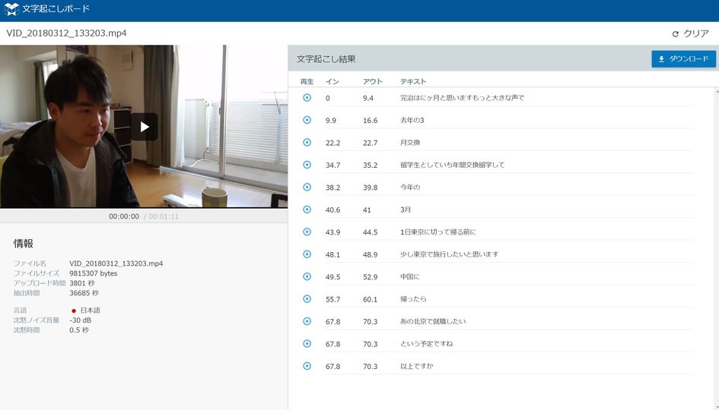
Task: Play the segment starting at 40.6
Action: tap(307, 210)
